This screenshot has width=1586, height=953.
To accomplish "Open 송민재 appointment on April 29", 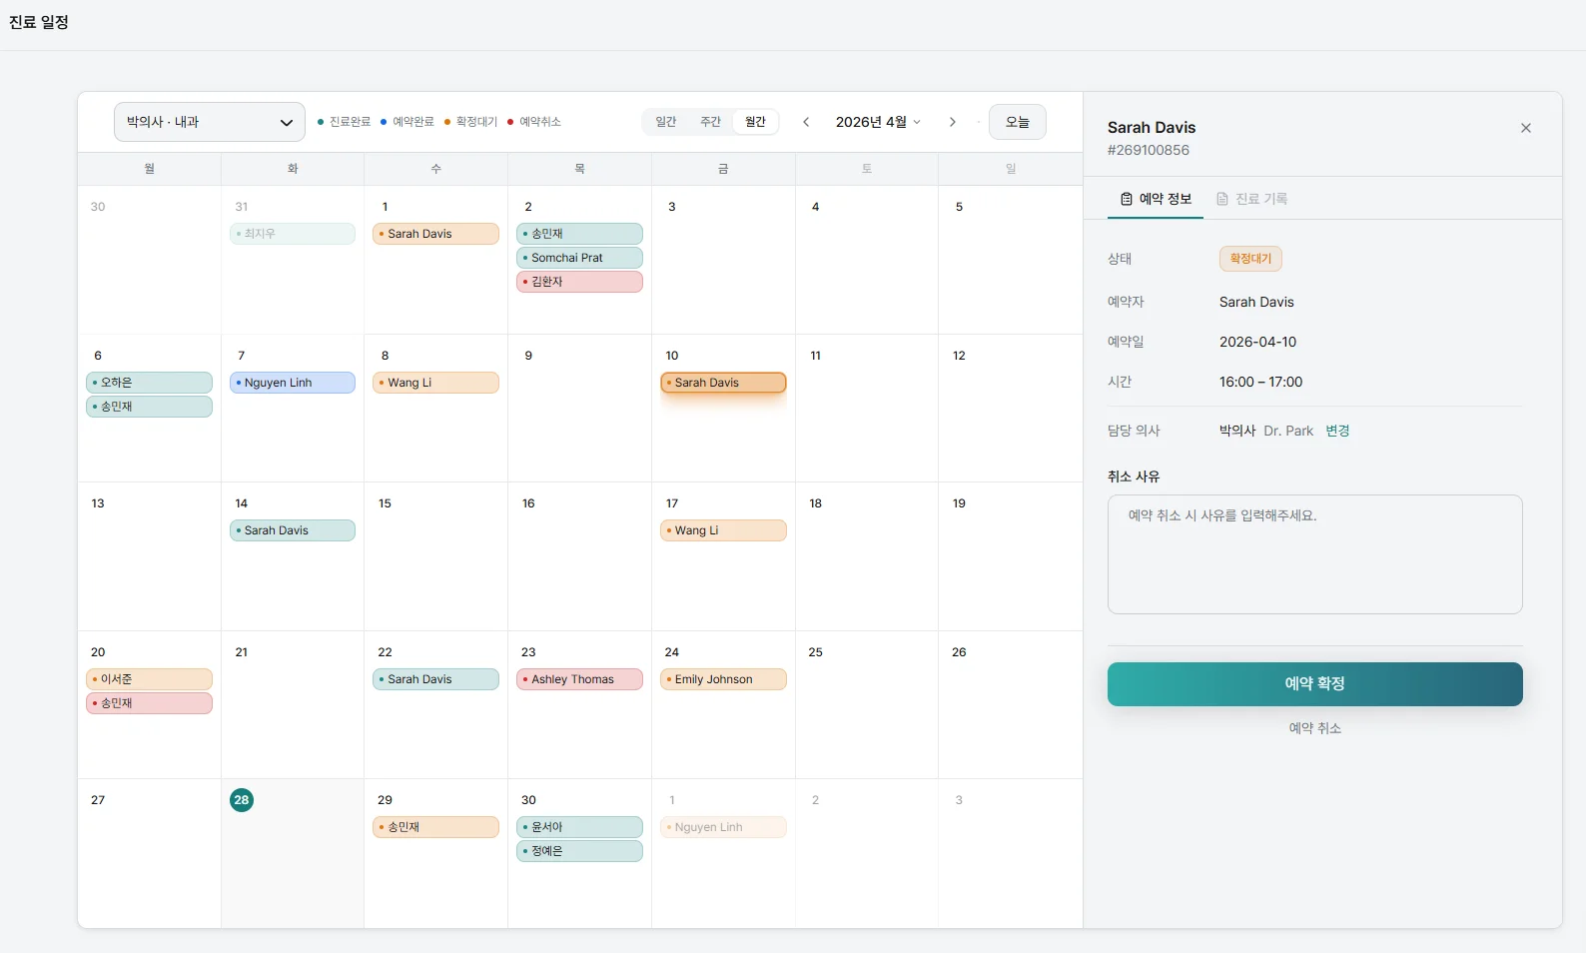I will pos(435,827).
